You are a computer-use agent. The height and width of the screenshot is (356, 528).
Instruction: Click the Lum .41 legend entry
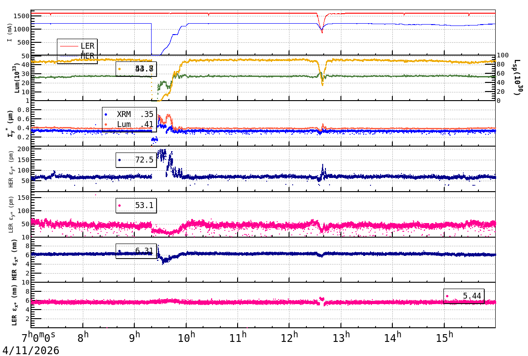click(129, 124)
